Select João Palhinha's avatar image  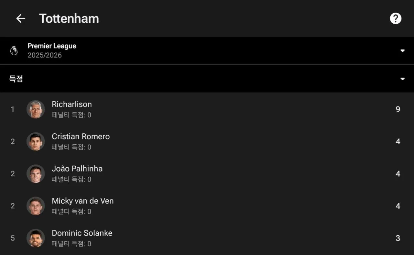pos(36,174)
